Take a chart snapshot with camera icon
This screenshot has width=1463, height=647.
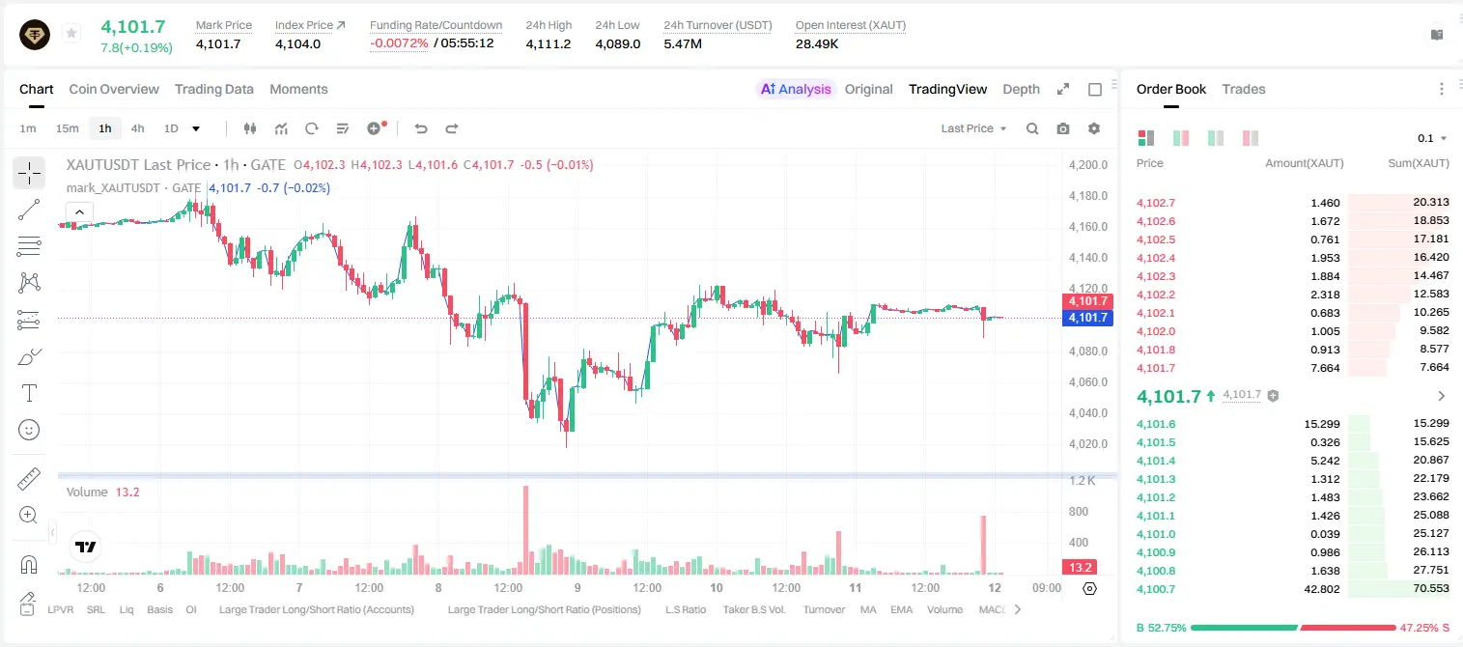click(1063, 128)
